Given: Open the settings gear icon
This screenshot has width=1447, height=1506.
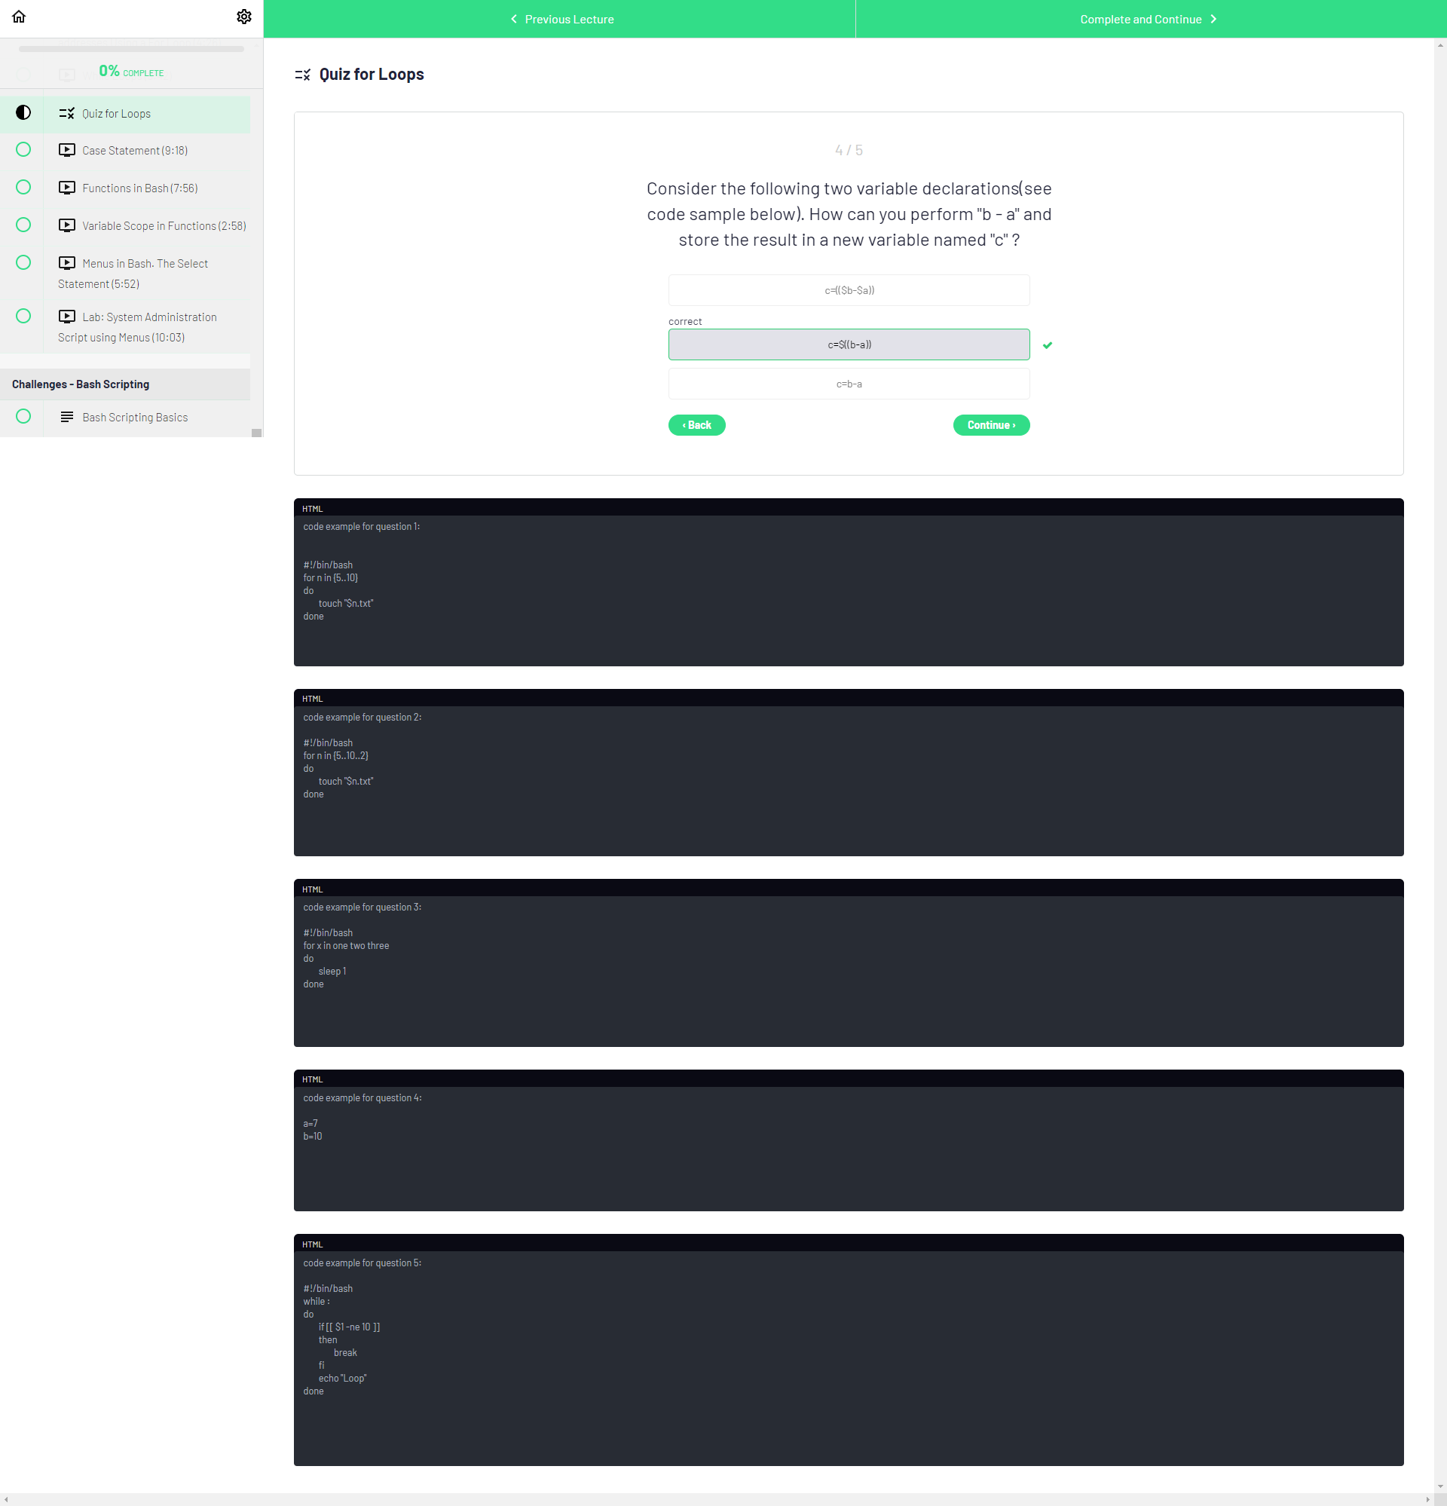Looking at the screenshot, I should click(243, 17).
